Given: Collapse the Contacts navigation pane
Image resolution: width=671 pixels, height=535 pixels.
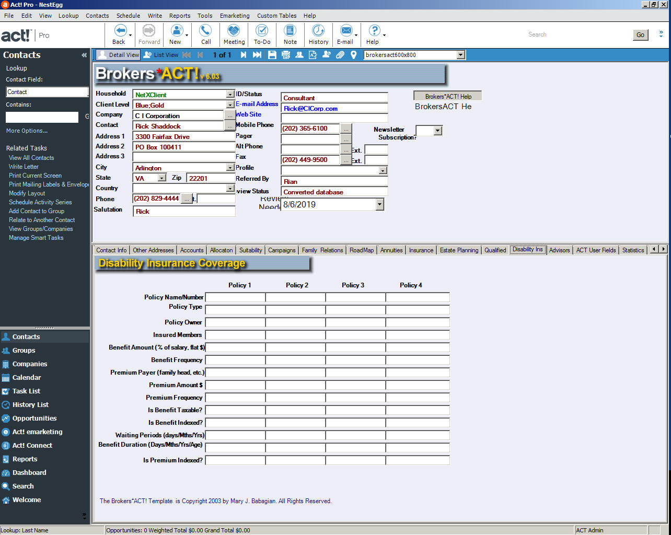Looking at the screenshot, I should coord(84,55).
